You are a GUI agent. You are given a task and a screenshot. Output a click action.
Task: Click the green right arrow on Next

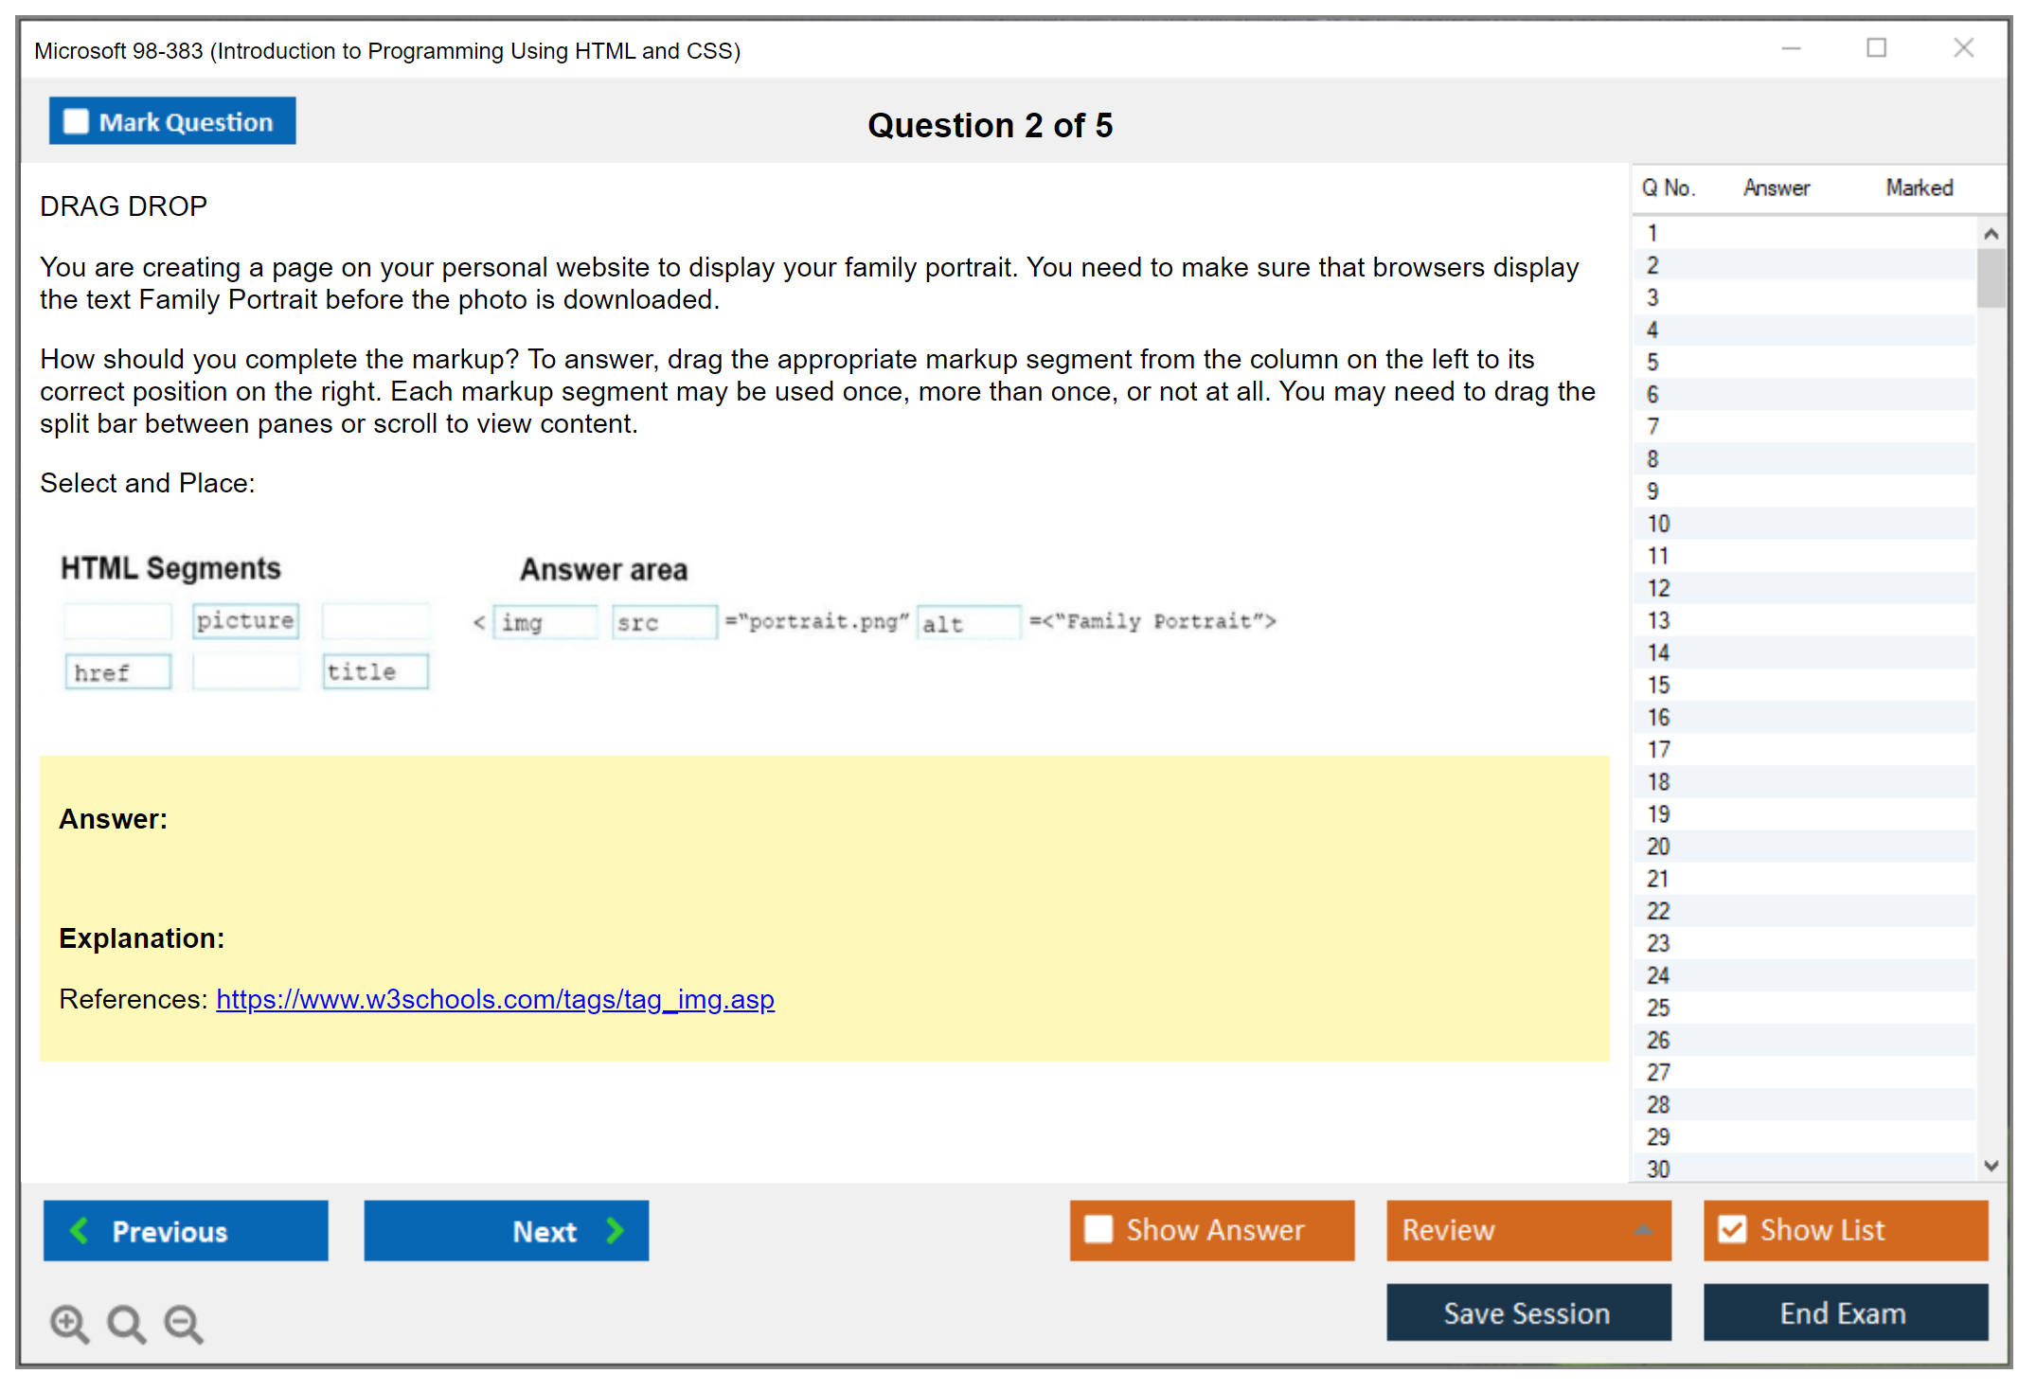[x=615, y=1230]
